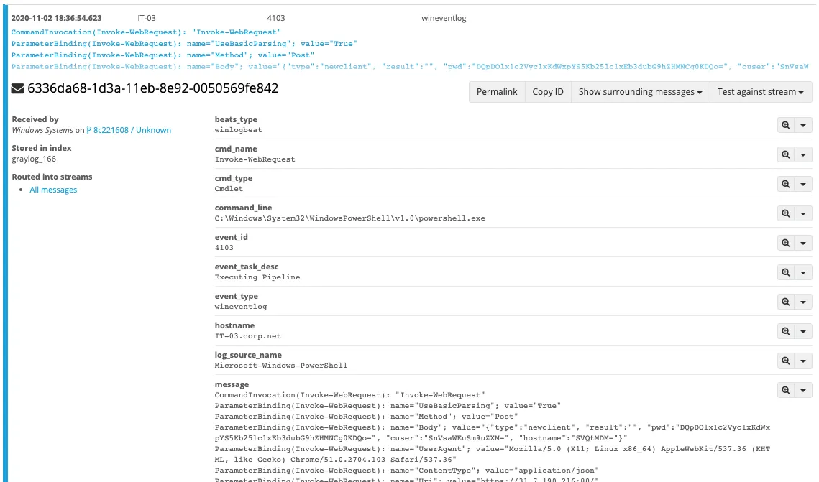Open the beats_type field actions dropdown
This screenshot has width=819, height=482.
point(803,125)
